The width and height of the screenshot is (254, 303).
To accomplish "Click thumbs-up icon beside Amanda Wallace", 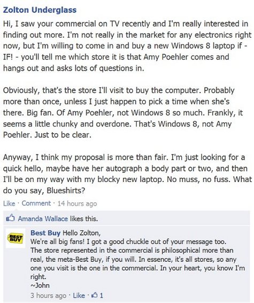I will [x=10, y=218].
